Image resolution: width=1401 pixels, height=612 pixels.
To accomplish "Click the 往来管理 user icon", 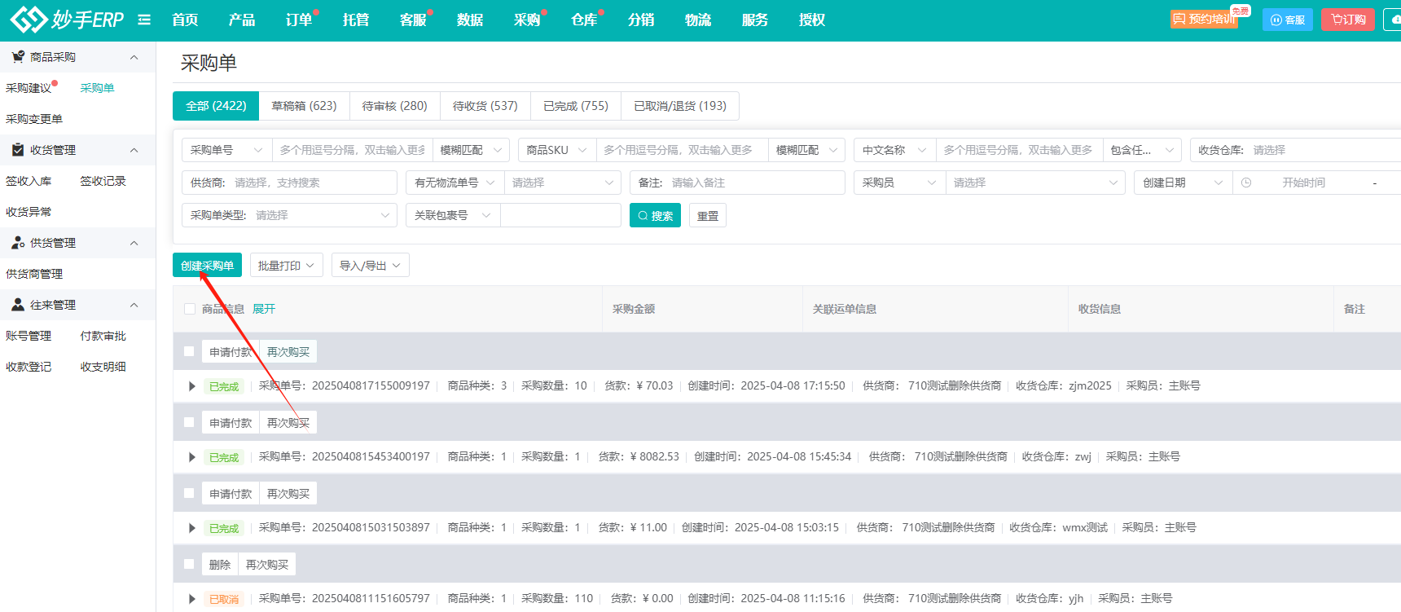I will pyautogui.click(x=18, y=305).
